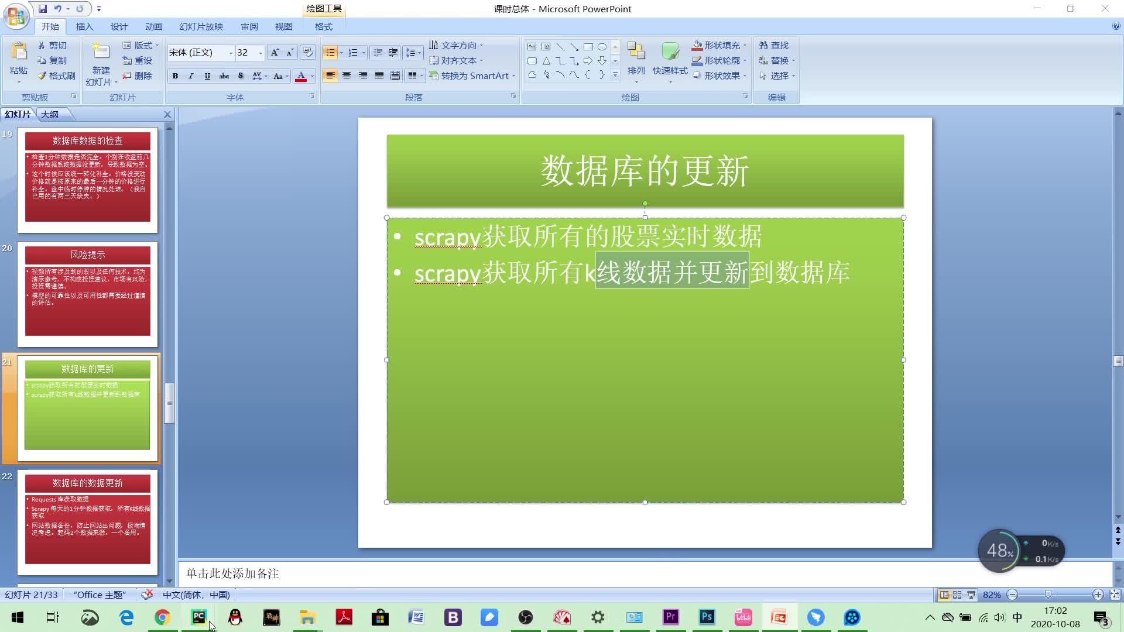Open Convert to SmartArt dropdown
This screenshot has height=632, width=1124.
472,75
